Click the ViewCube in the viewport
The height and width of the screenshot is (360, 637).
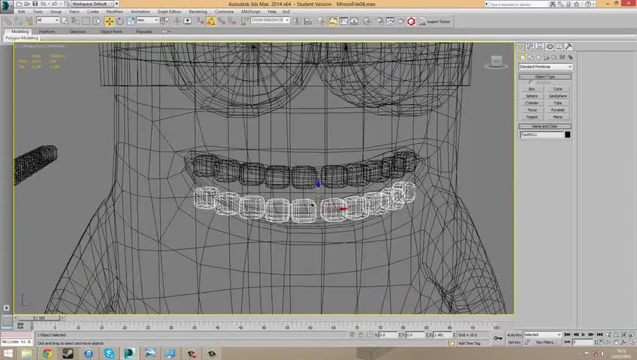(x=497, y=59)
